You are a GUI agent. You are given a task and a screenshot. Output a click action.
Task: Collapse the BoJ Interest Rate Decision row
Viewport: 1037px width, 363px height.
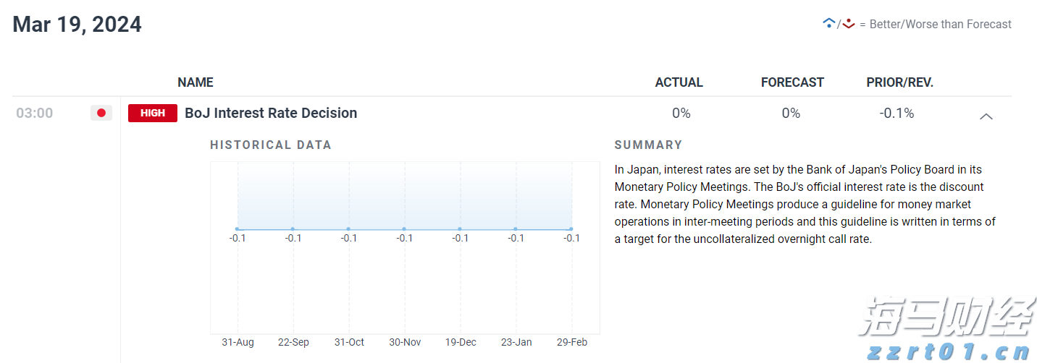click(986, 116)
